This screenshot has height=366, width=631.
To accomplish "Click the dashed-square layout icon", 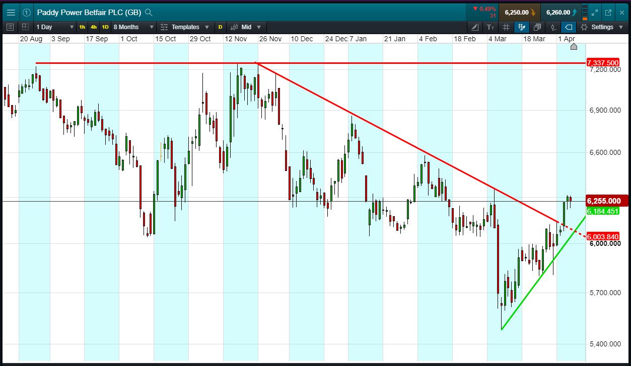I will click(26, 27).
